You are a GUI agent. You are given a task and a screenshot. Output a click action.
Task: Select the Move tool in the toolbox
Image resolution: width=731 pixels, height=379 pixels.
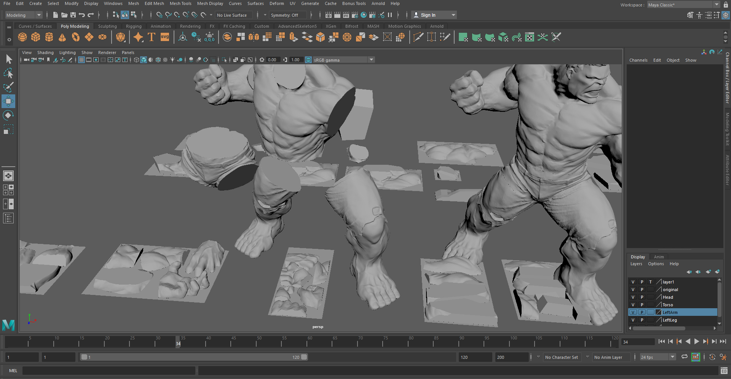pyautogui.click(x=8, y=101)
